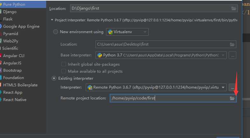Enable Make available to all projects

[64, 71]
